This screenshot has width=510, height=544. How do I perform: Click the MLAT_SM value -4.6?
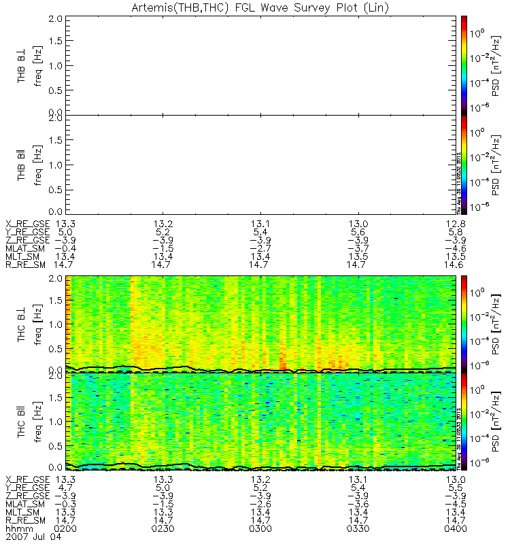point(456,248)
